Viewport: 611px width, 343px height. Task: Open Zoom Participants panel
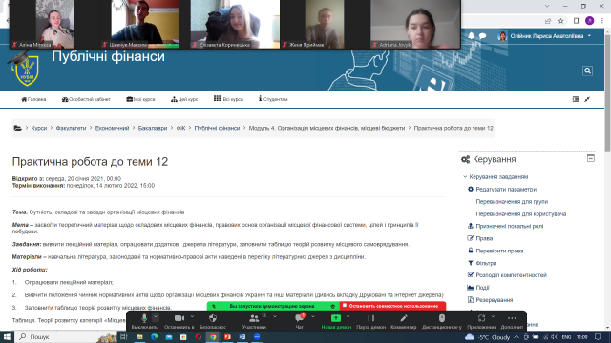(254, 321)
